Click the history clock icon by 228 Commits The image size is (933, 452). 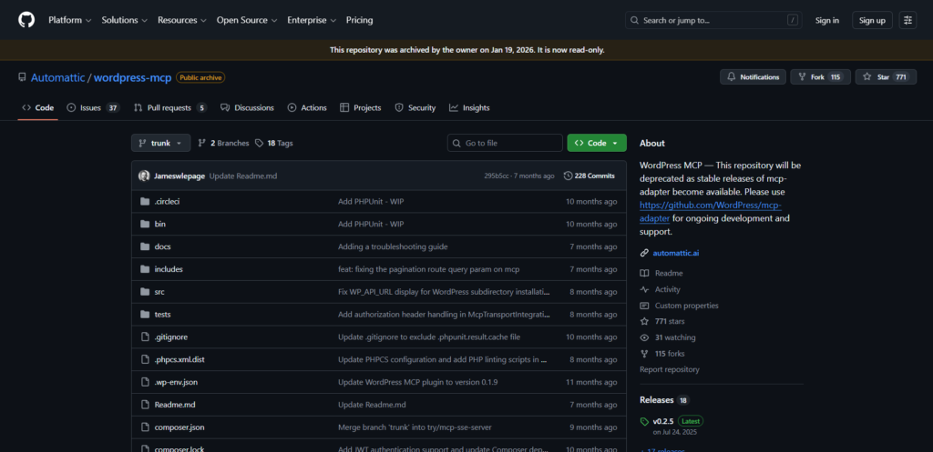pos(568,176)
